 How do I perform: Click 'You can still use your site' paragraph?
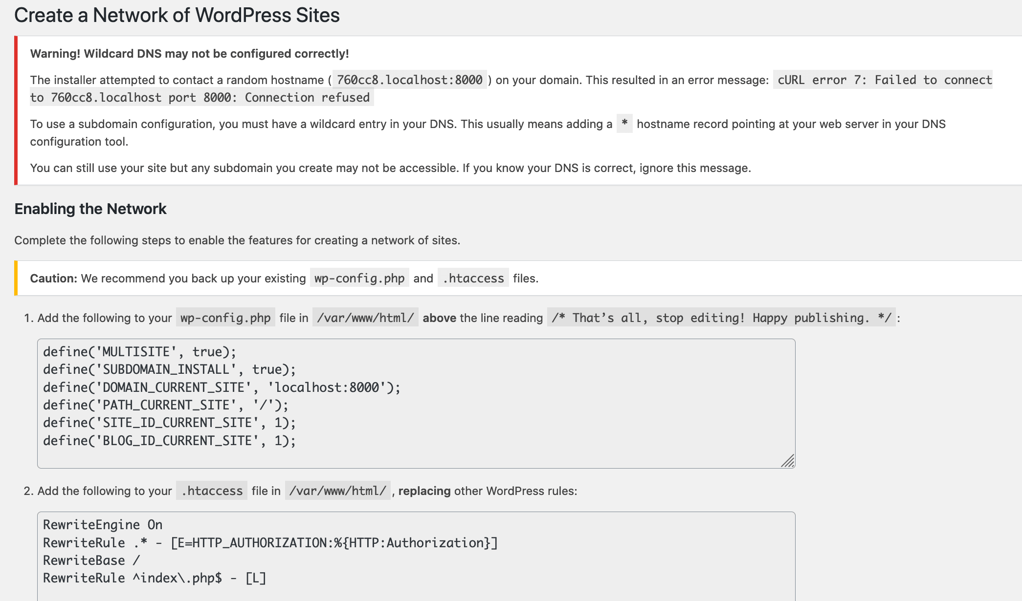pyautogui.click(x=390, y=168)
